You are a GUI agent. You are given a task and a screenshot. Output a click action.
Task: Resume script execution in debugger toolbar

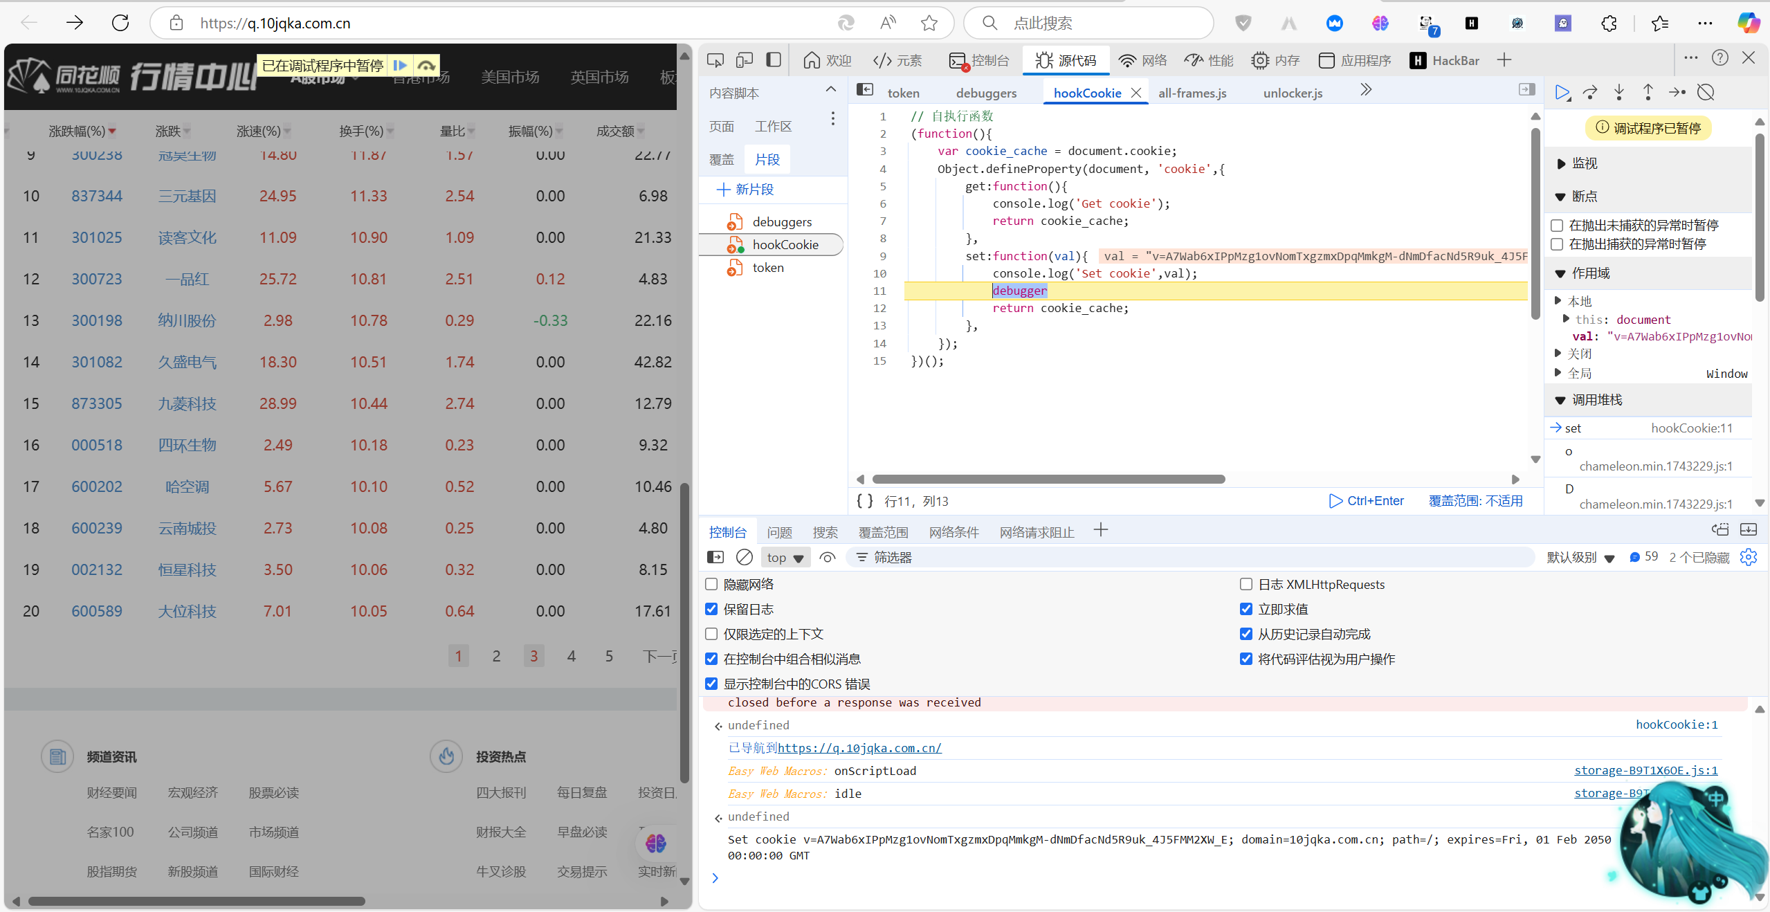1562,93
